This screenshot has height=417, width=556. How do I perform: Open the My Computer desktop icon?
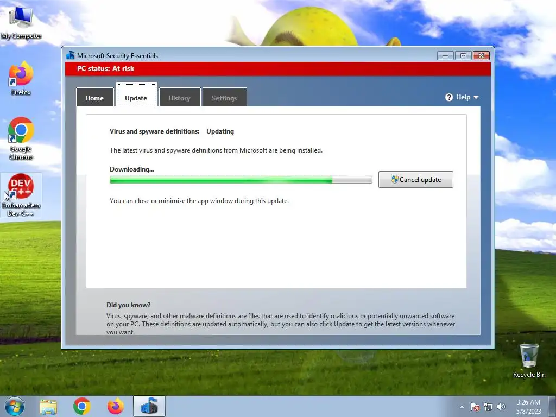click(x=21, y=22)
